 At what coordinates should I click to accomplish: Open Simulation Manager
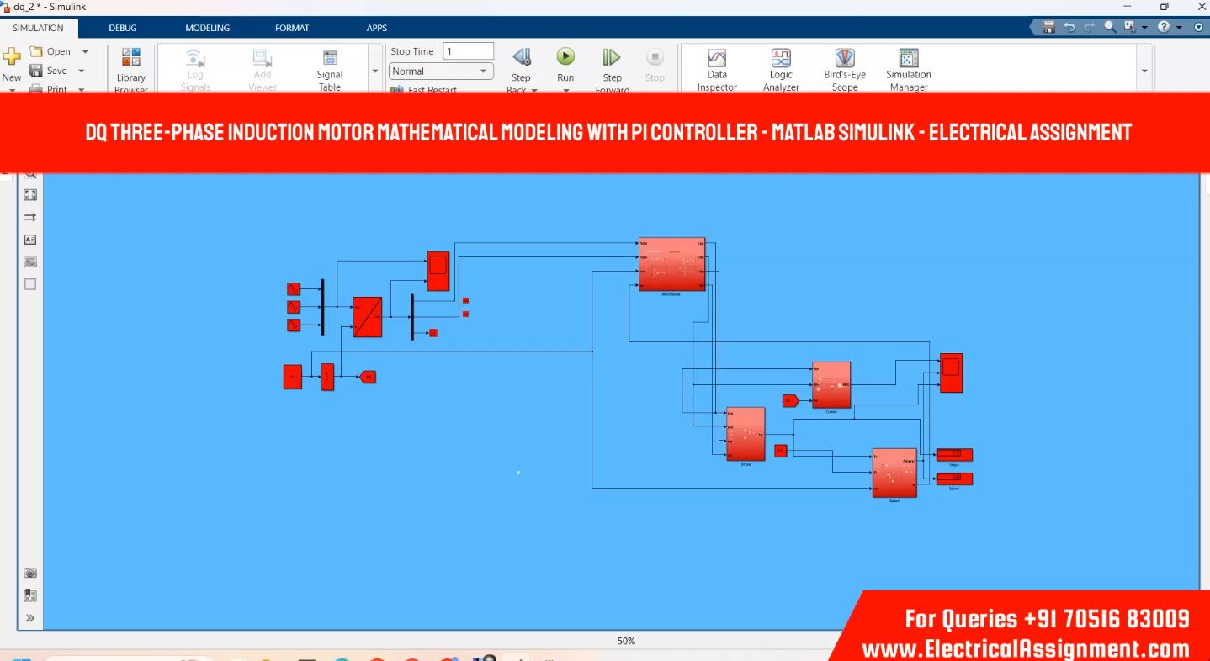click(x=909, y=59)
